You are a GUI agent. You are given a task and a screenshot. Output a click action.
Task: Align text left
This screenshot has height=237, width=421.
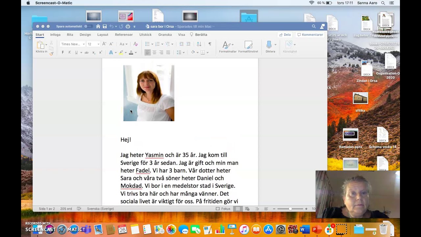click(147, 52)
